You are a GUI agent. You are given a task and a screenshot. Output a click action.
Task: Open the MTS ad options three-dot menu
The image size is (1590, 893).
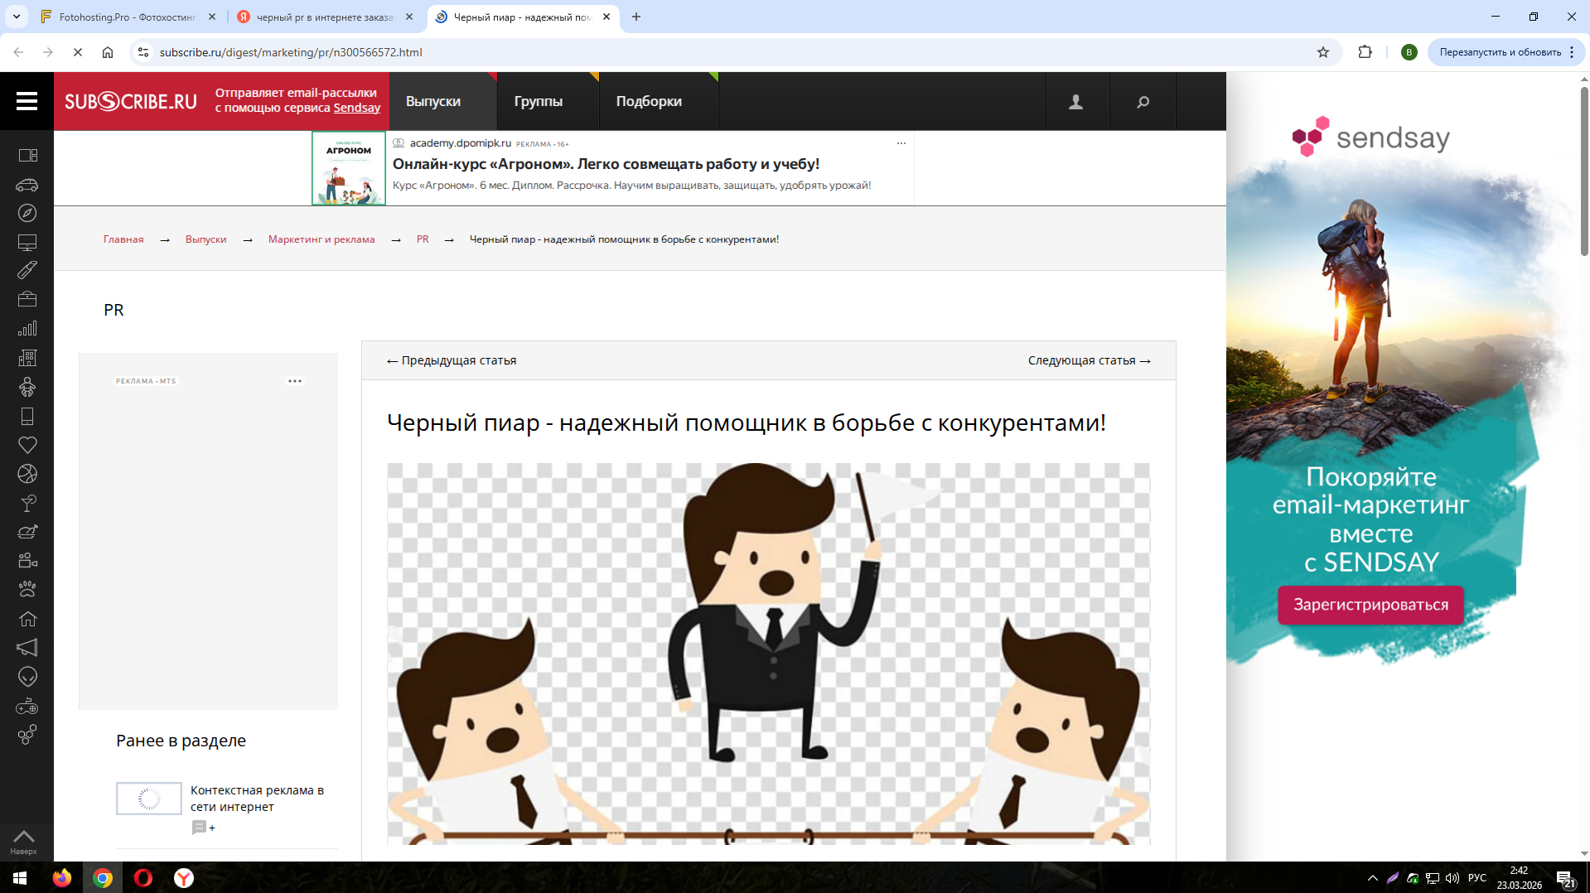[x=295, y=381]
